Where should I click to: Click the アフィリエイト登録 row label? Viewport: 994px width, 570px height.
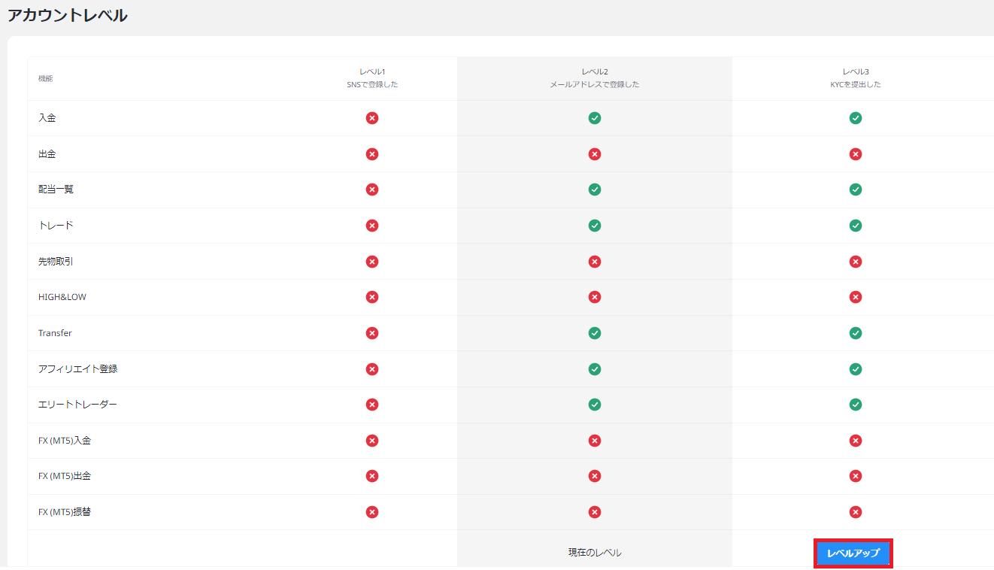click(x=78, y=369)
